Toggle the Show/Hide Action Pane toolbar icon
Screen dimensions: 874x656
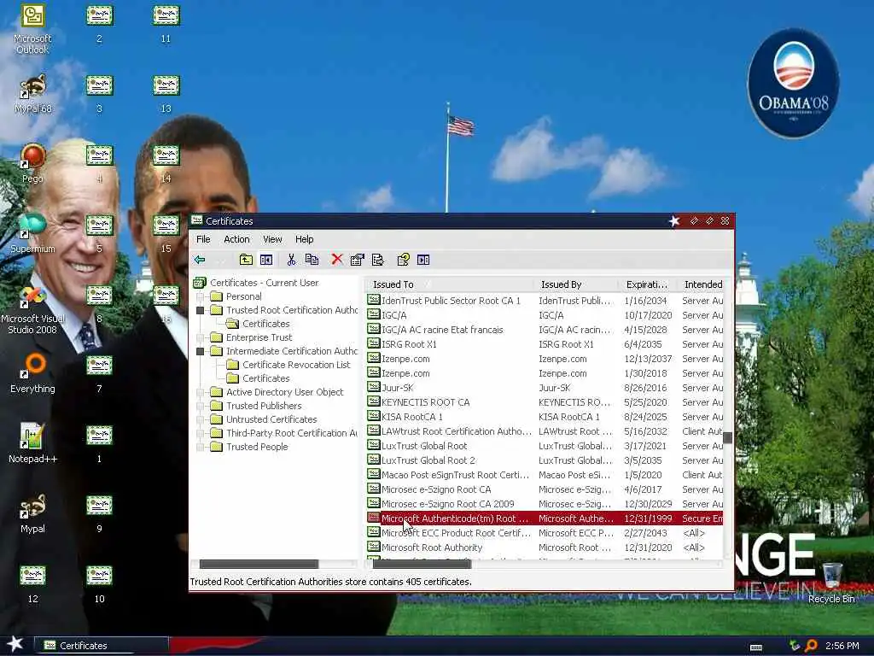point(423,260)
